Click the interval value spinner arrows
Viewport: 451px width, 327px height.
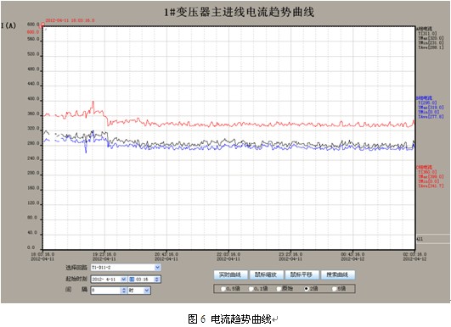[124, 291]
